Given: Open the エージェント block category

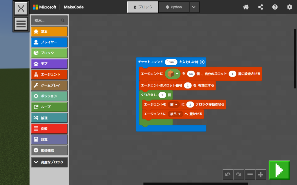Looking at the screenshot, I should pyautogui.click(x=49, y=74).
